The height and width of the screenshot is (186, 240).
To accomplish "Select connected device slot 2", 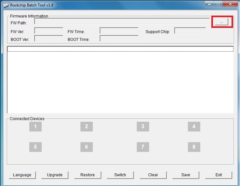I will pyautogui.click(x=87, y=127).
